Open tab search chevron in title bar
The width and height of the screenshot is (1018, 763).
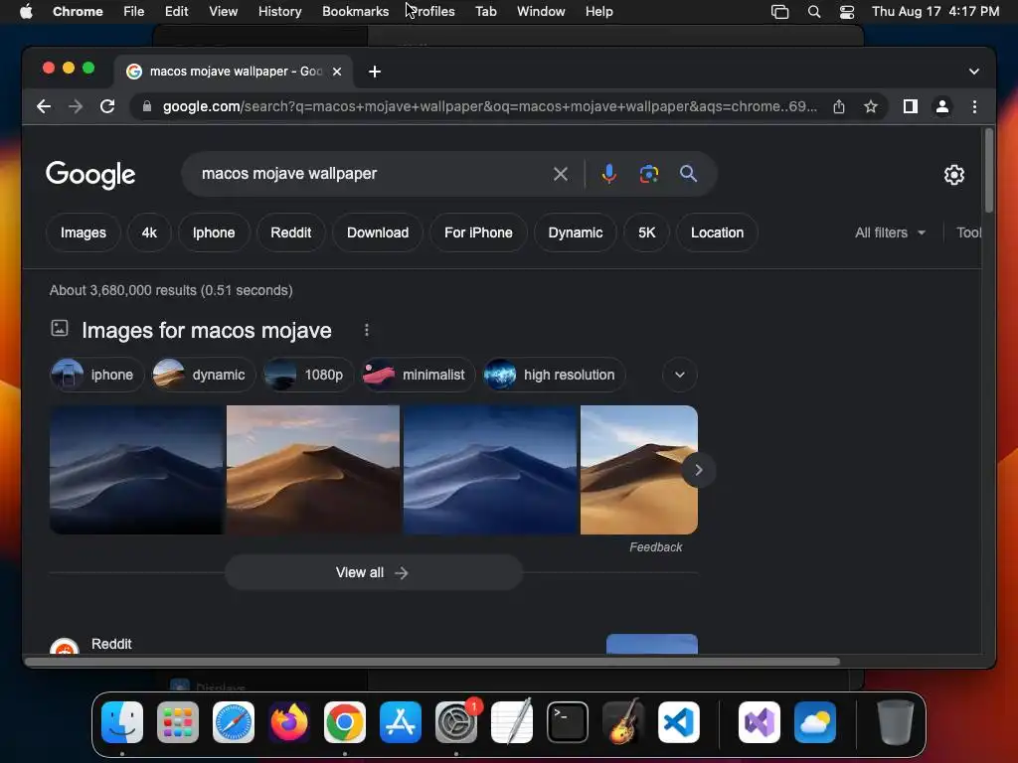click(x=974, y=72)
